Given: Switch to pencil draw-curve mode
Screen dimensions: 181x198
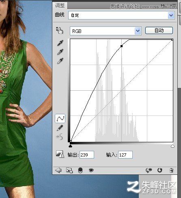Looking at the screenshot, I should click(x=60, y=128).
